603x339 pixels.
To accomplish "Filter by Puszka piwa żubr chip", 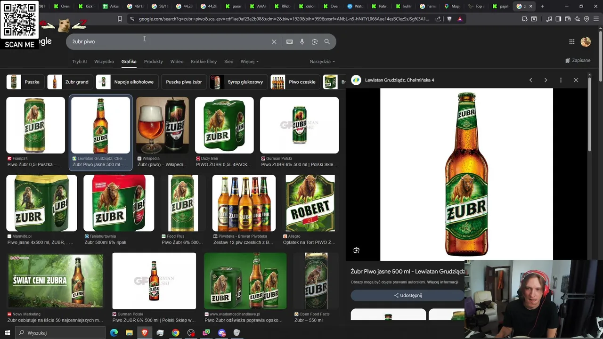I will point(184,82).
